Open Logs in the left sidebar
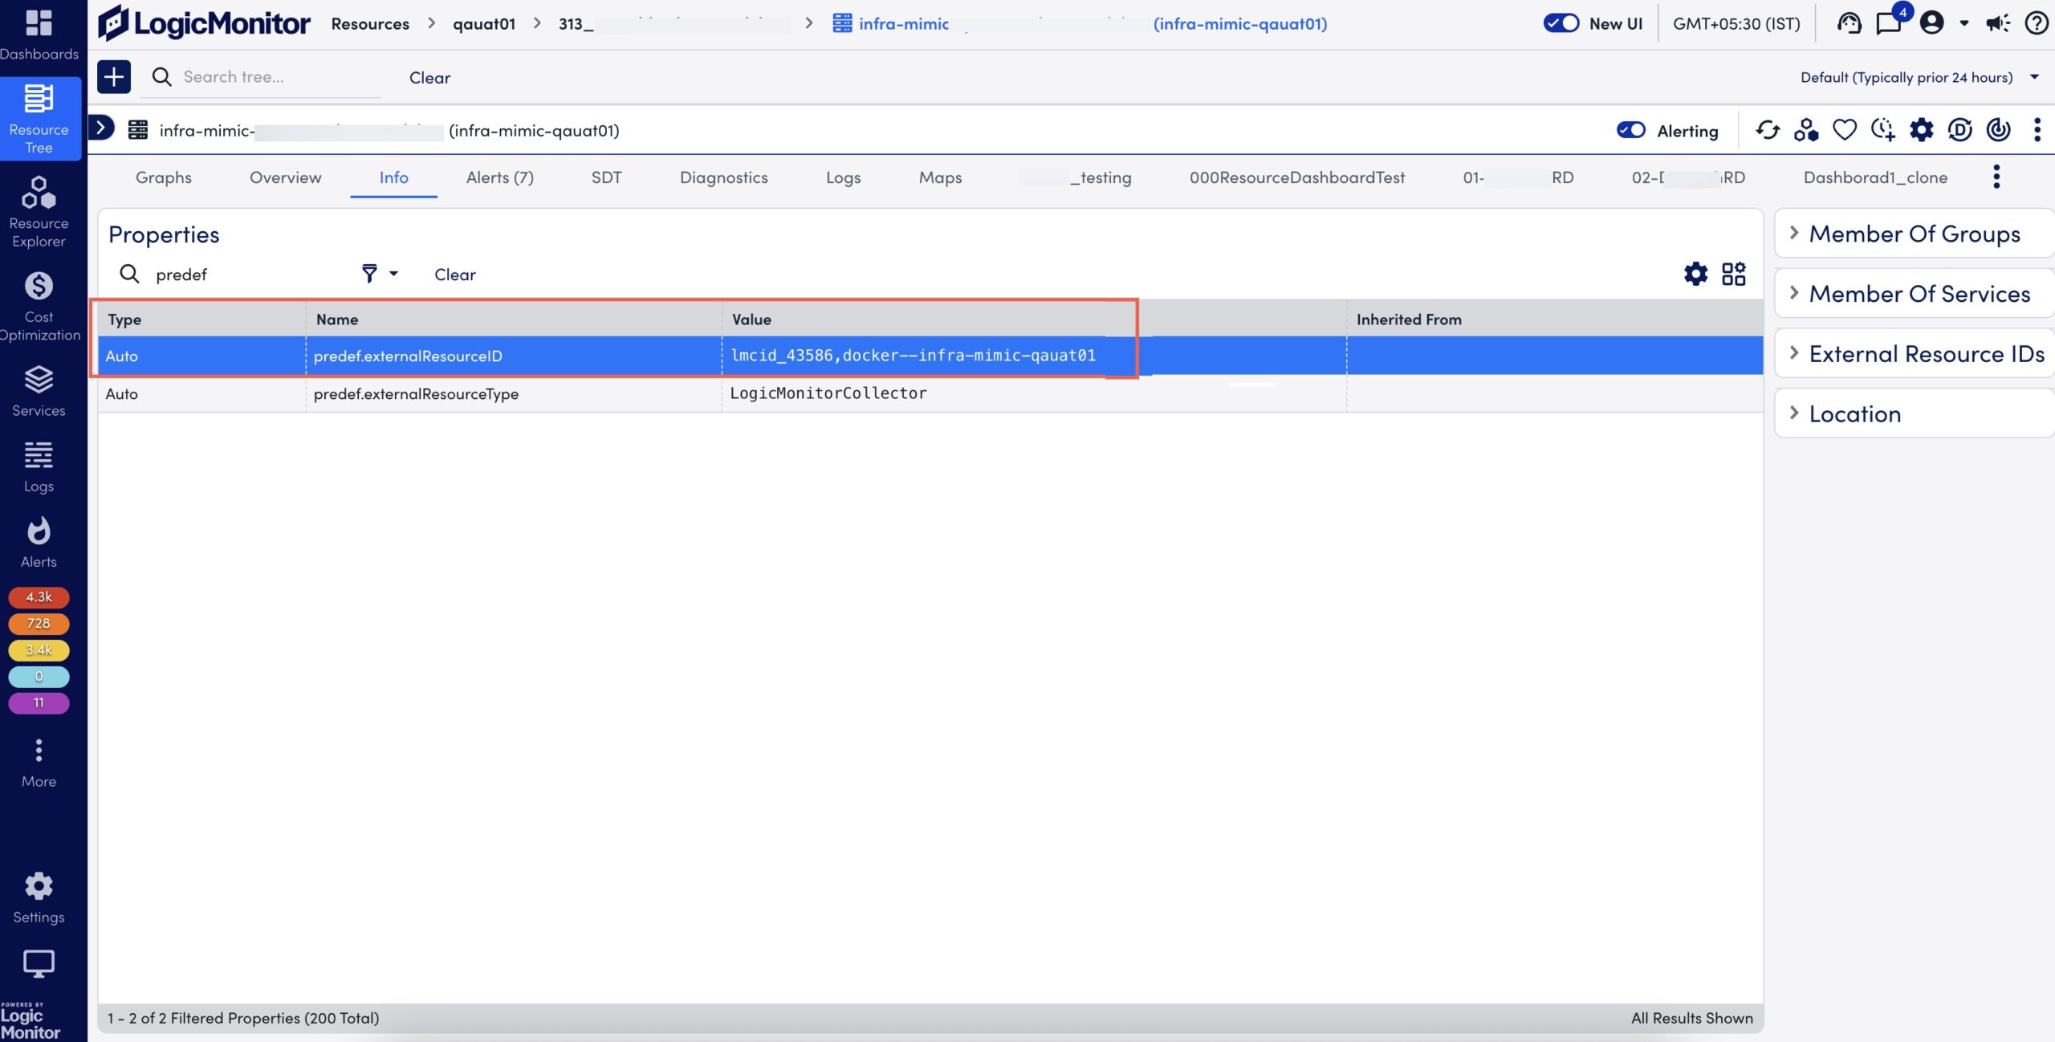 point(39,467)
